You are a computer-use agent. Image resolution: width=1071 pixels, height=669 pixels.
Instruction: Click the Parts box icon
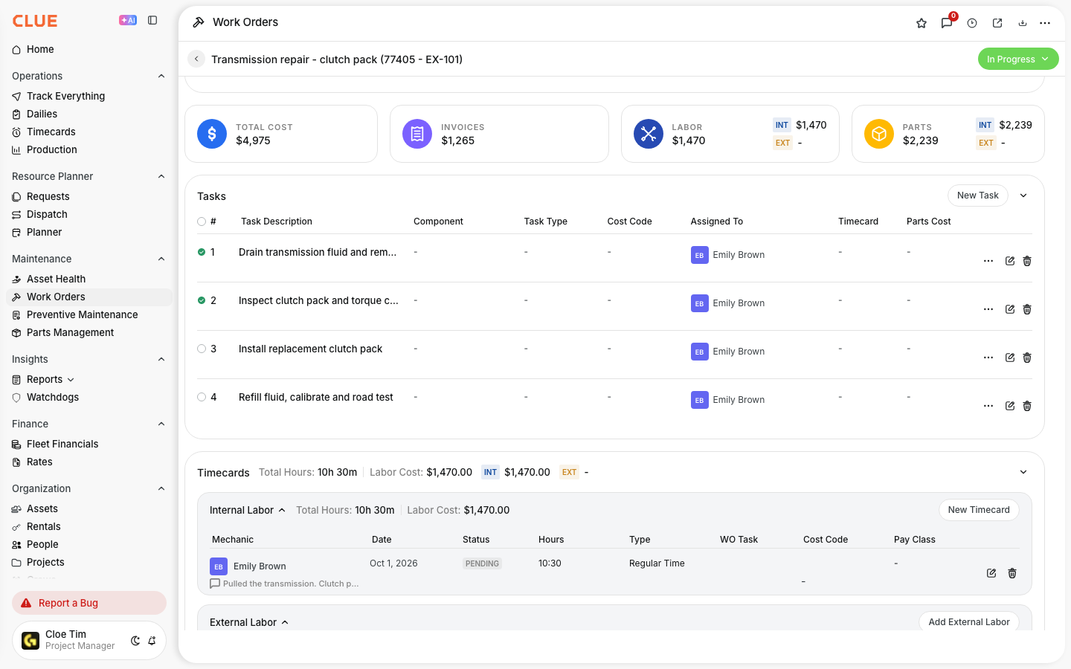coord(879,134)
